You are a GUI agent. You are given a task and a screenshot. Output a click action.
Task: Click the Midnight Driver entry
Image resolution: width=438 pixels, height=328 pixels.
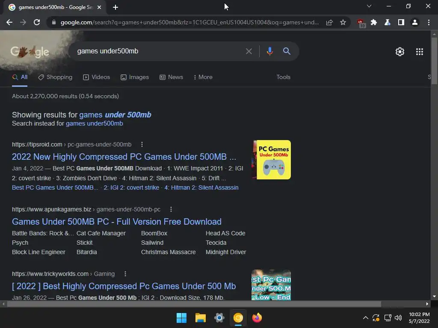pyautogui.click(x=226, y=252)
